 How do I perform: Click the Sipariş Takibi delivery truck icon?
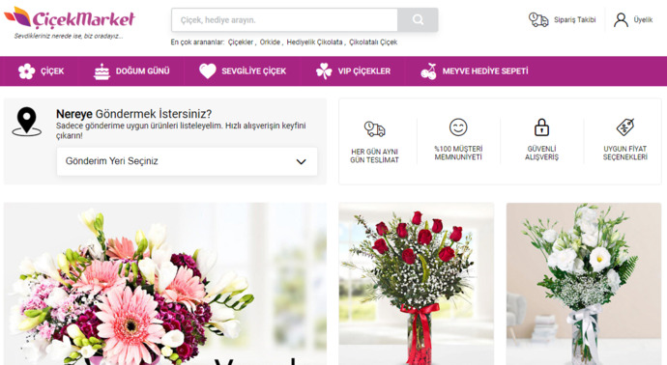(538, 19)
